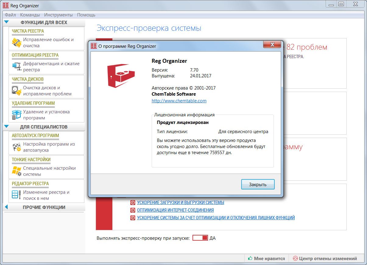Select ЧИСТКА ДИСКОВ heading
Screen dimensions: 367x265
28,79
